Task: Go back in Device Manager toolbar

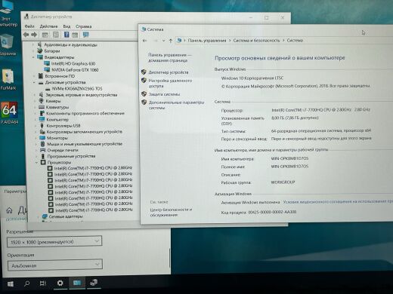Action: 26,35
